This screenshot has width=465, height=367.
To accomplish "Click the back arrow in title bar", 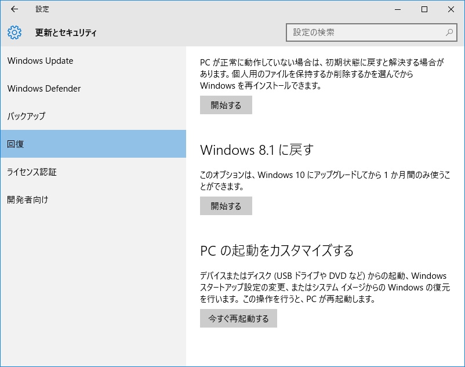I will (x=14, y=9).
